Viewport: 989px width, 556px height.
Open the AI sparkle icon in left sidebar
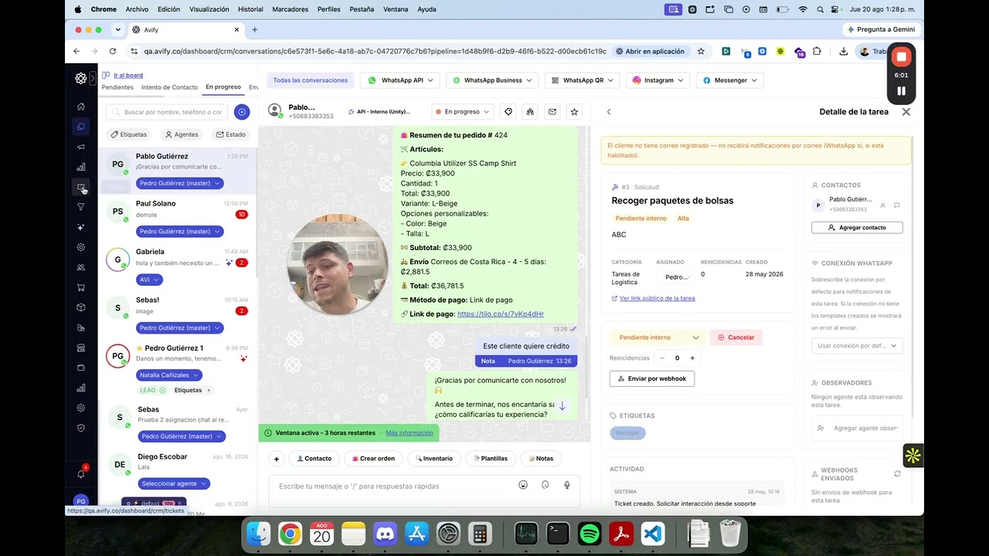tap(81, 227)
